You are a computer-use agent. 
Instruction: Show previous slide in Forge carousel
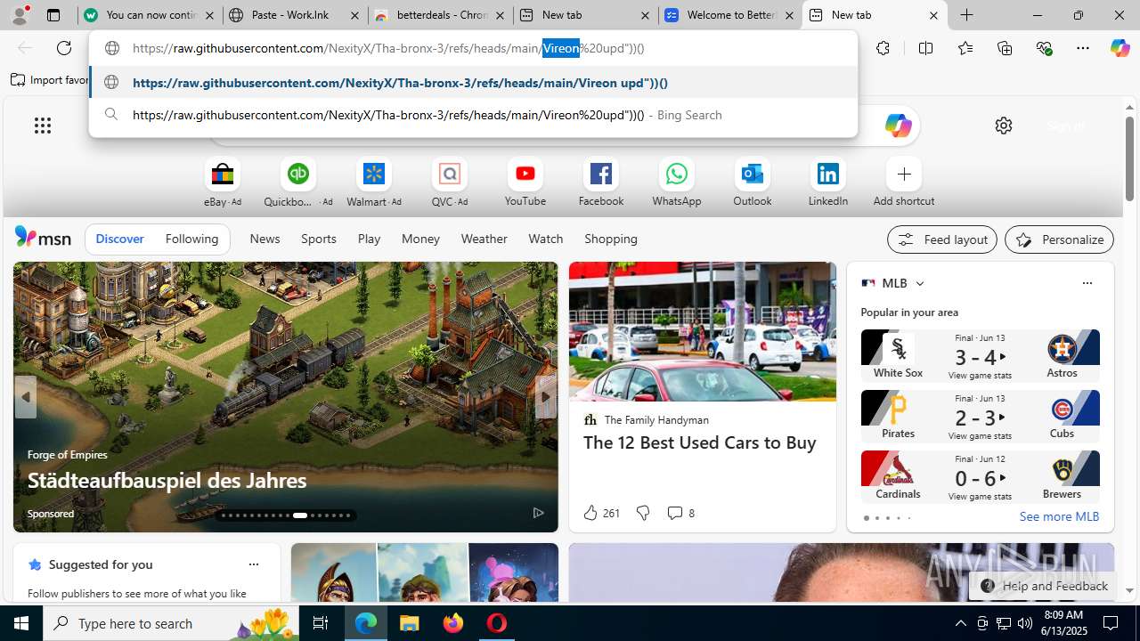(25, 397)
